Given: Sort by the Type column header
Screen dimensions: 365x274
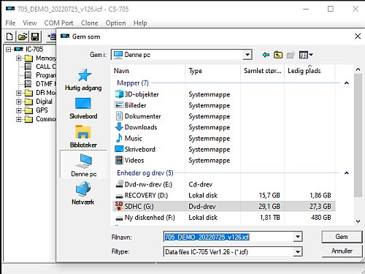Looking at the screenshot, I should 212,71.
